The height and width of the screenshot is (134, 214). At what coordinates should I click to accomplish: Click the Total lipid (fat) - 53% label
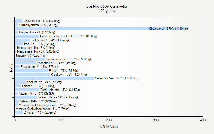coord(60,90)
